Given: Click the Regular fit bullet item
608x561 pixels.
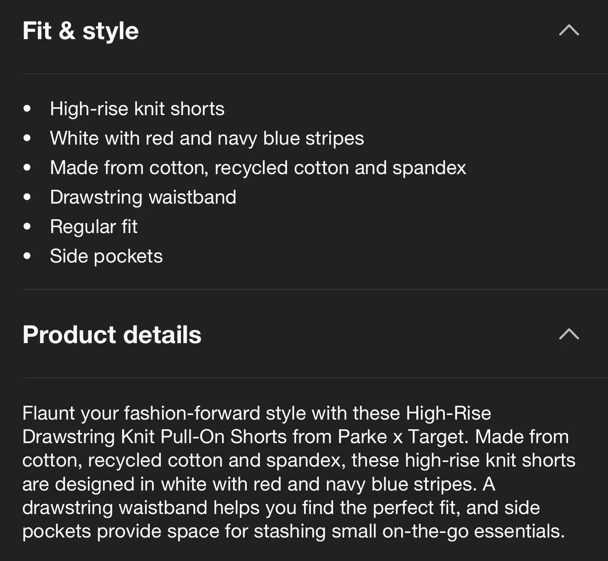Looking at the screenshot, I should click(x=94, y=227).
